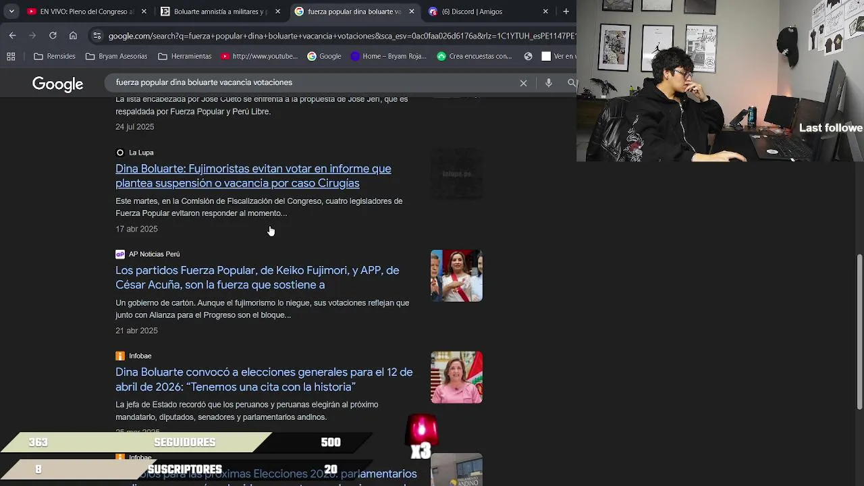Open the Home – Bryam Roja... bookmark
The image size is (864, 486).
(389, 56)
